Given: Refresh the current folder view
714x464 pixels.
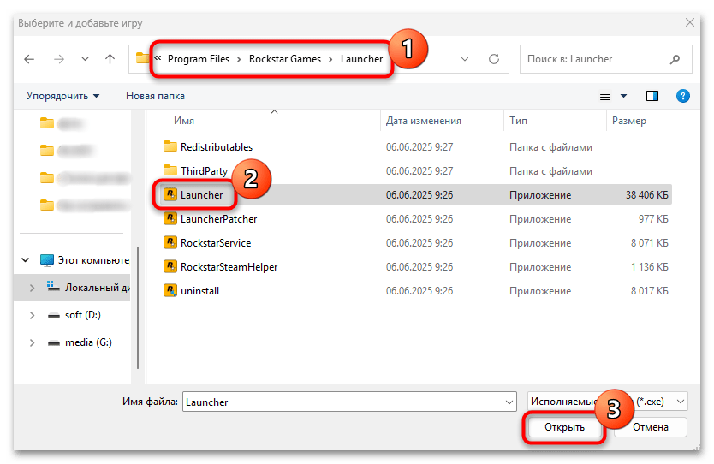Looking at the screenshot, I should click(494, 59).
